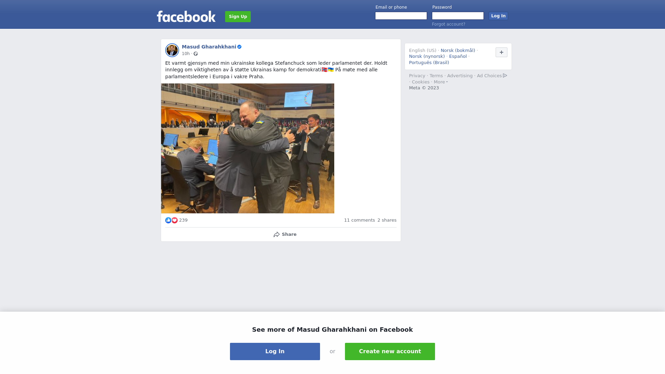Screen dimensions: 665x374
Task: Click the Facebook logo in the header
Action: click(x=186, y=16)
